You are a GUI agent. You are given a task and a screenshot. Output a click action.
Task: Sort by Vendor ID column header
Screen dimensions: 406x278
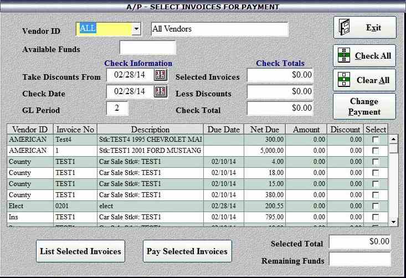[x=30, y=129]
